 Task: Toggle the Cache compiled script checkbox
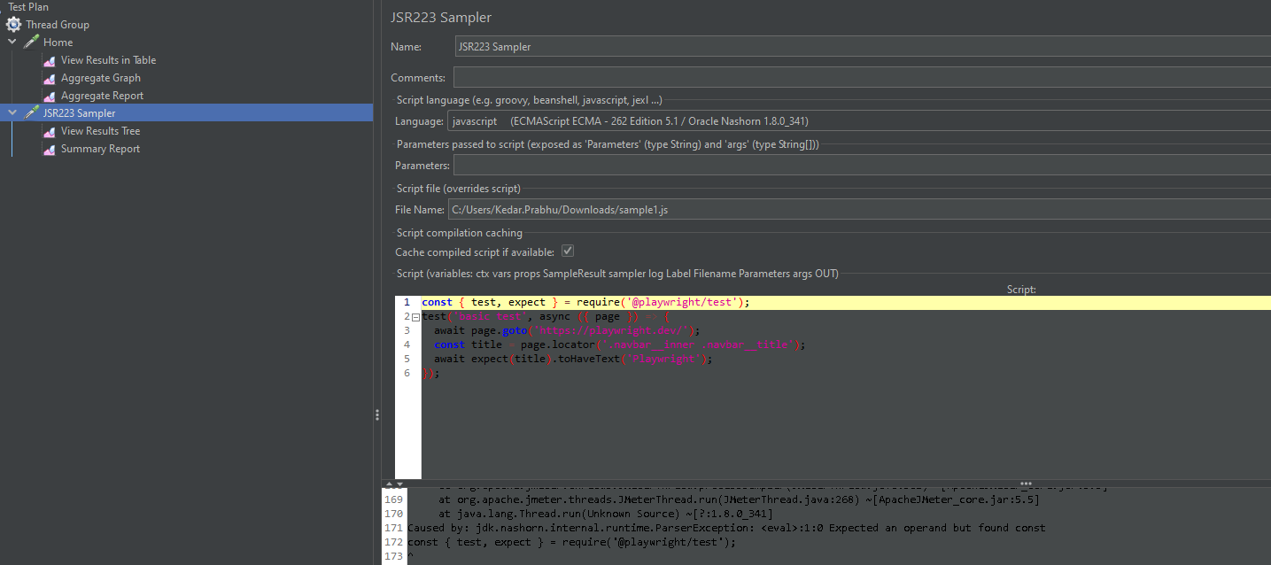567,251
